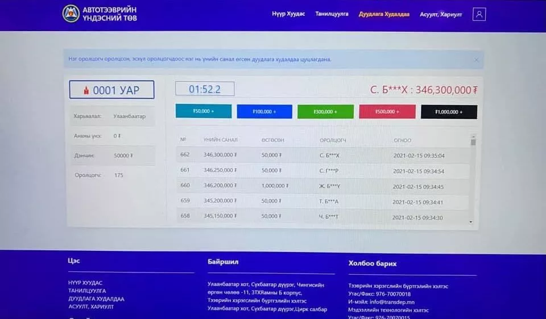Select Дуудлага Худалдаа in top navigation
This screenshot has height=319, width=546.
click(x=384, y=14)
